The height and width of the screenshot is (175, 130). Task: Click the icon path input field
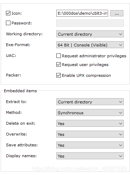[x=82, y=13]
